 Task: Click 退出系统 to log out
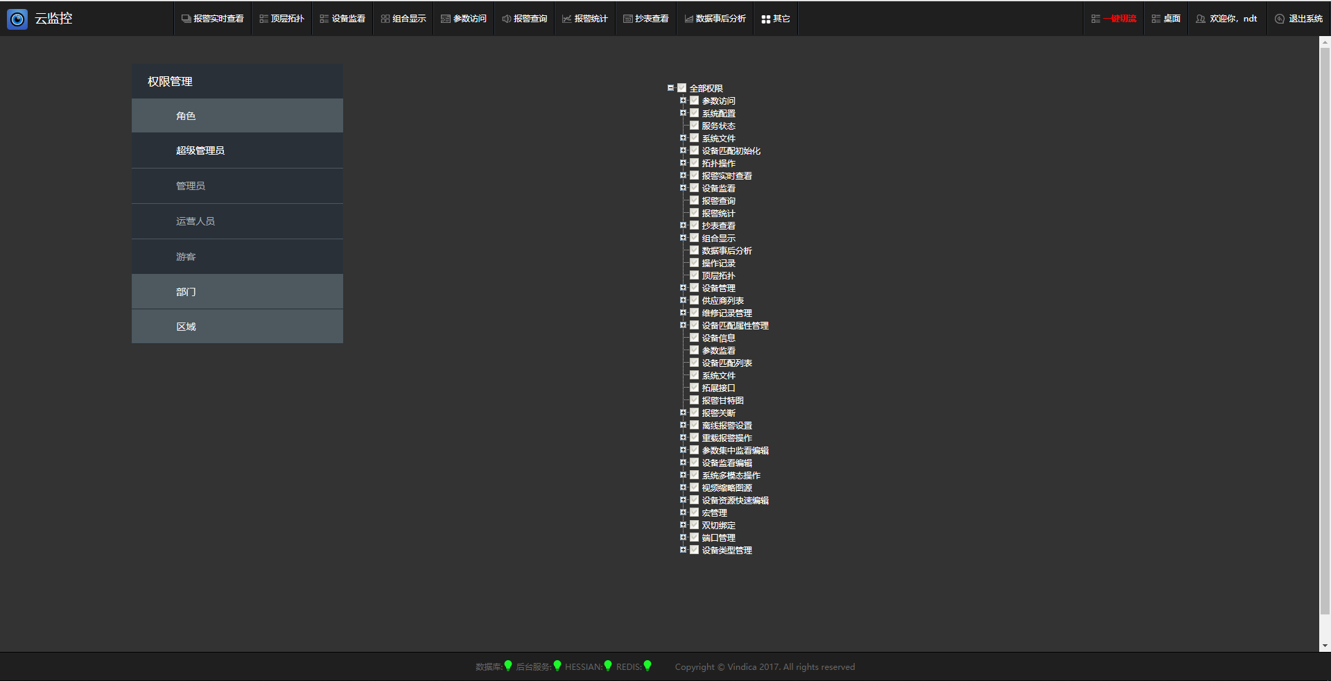click(1299, 19)
